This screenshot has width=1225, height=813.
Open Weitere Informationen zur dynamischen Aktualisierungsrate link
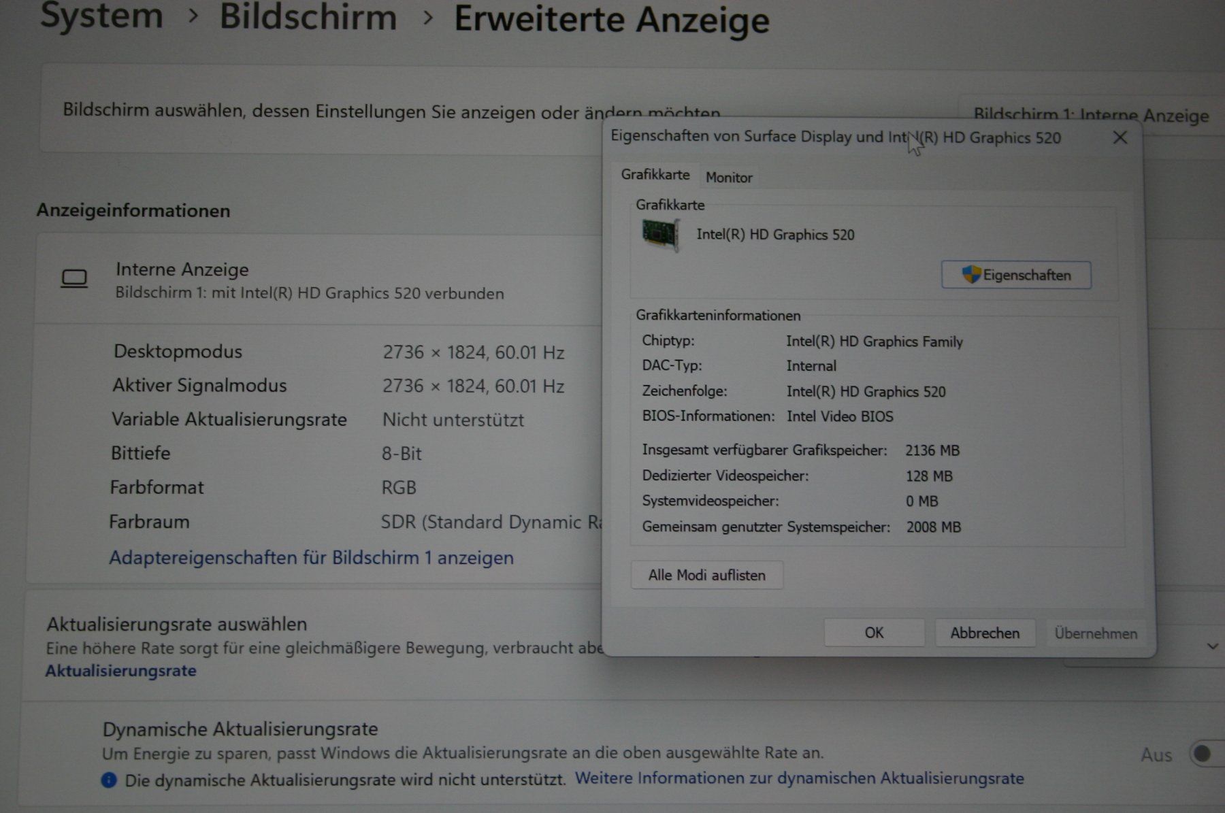point(800,778)
